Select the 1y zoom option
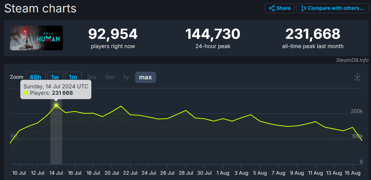Viewport: 371px width, 180px height. click(126, 77)
